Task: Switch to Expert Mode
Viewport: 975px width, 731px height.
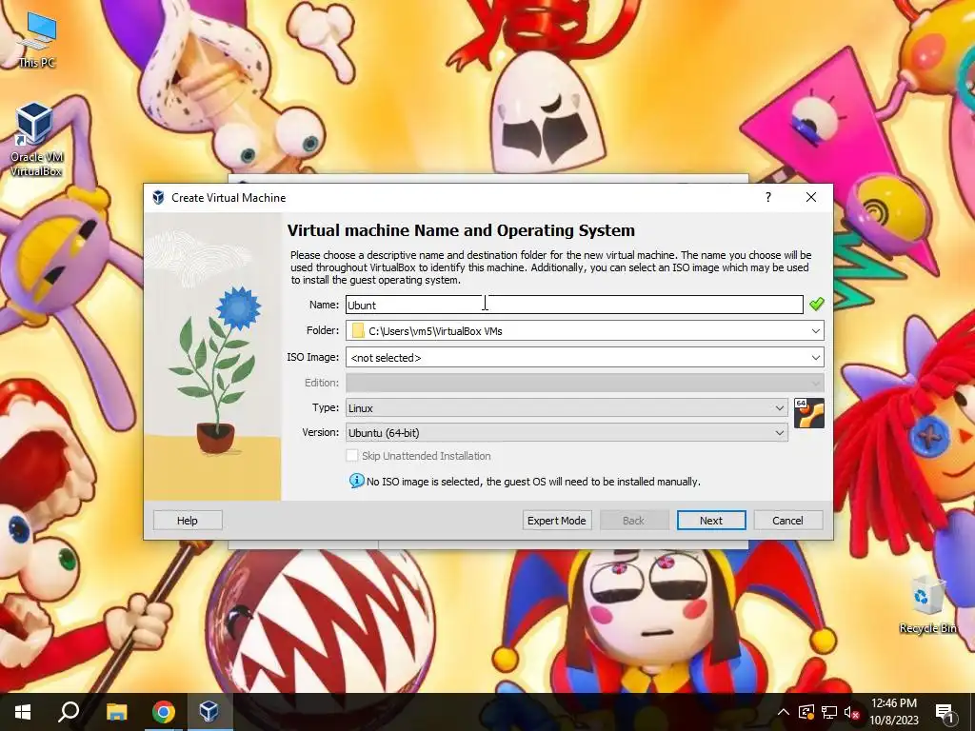Action: pos(556,521)
